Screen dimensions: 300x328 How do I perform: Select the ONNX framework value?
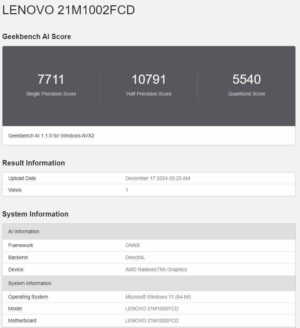(x=132, y=245)
